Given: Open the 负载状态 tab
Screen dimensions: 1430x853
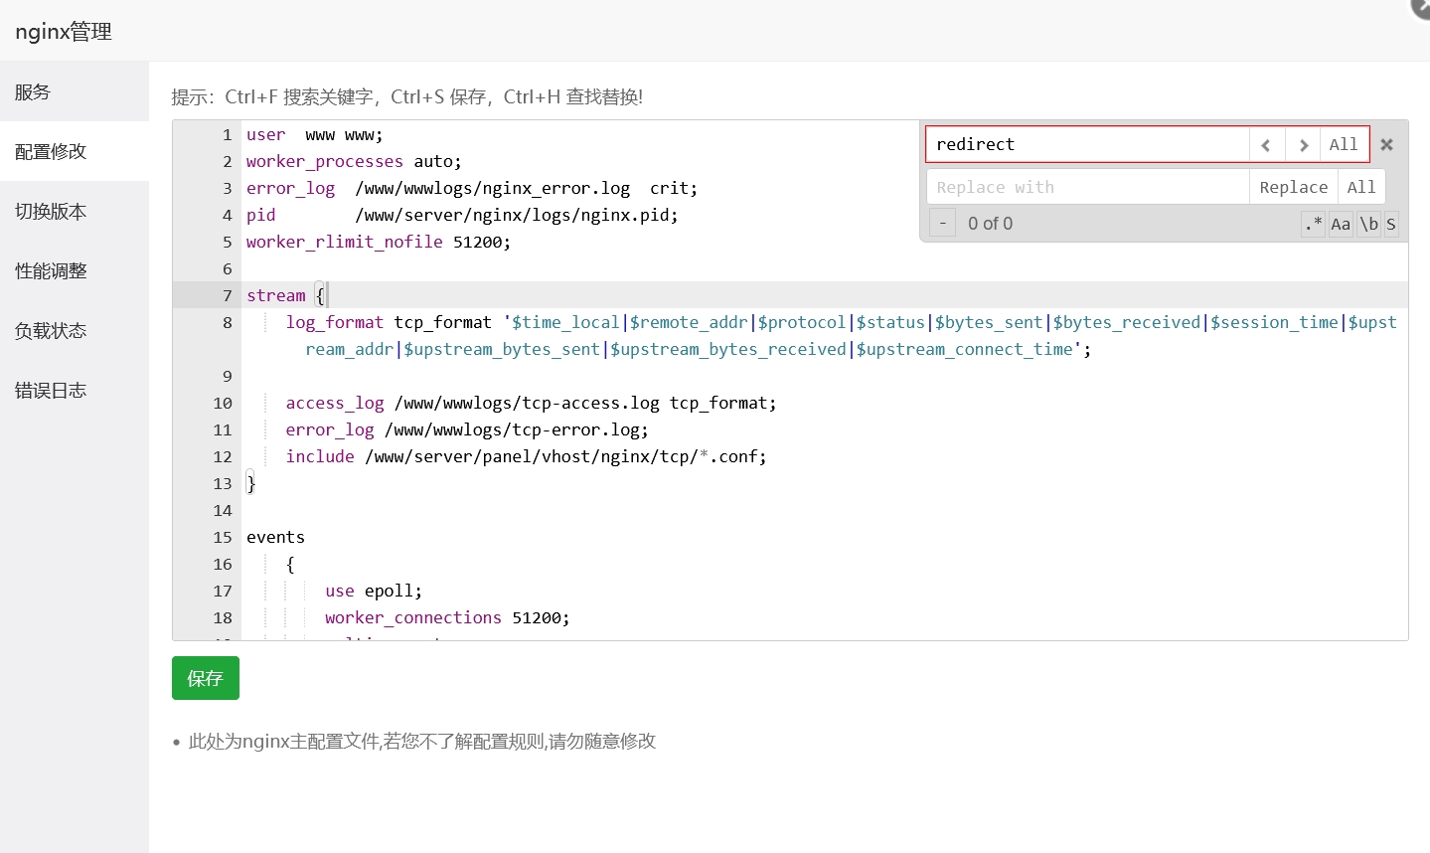Looking at the screenshot, I should [x=75, y=330].
